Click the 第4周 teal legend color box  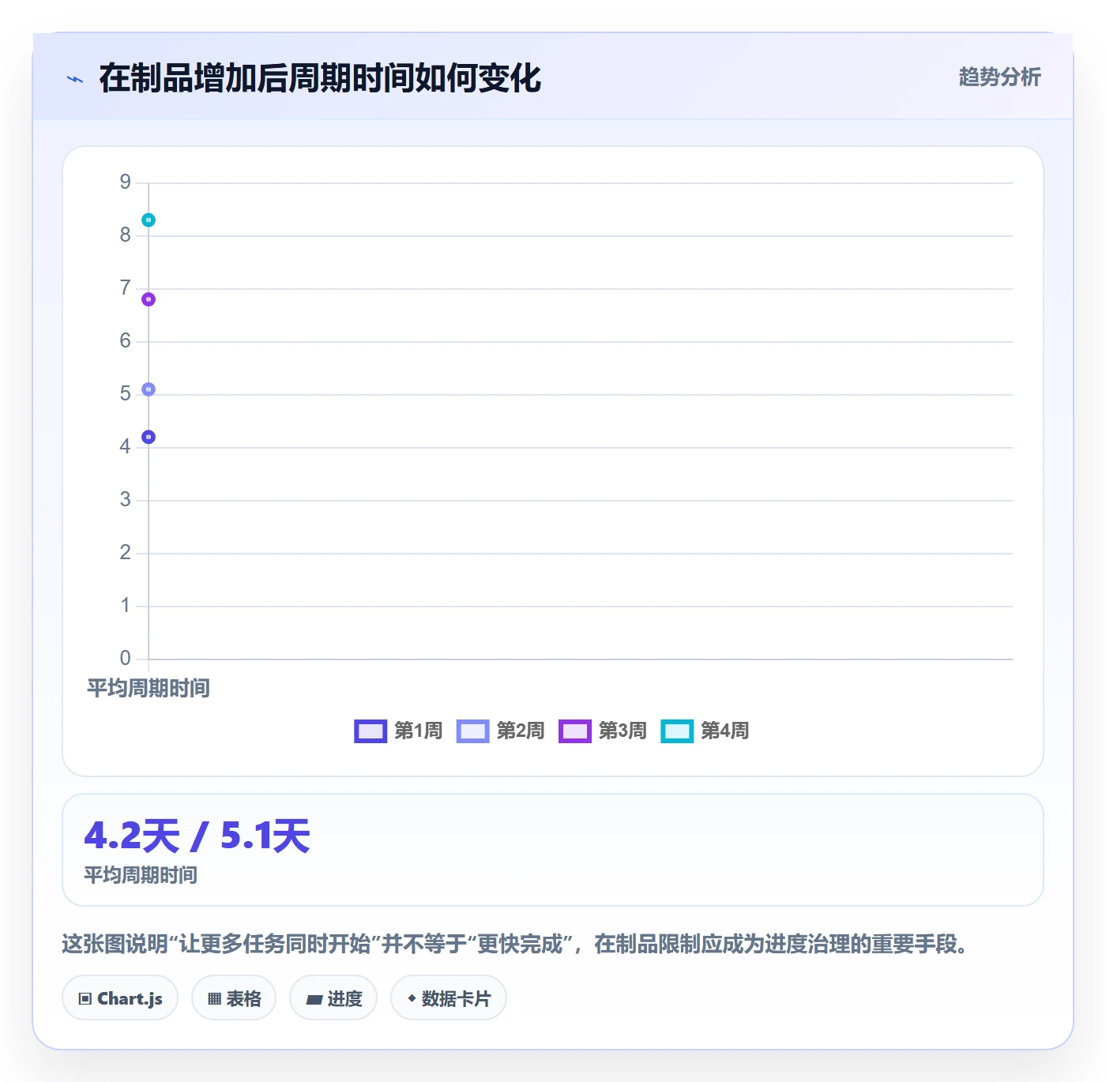tap(677, 731)
